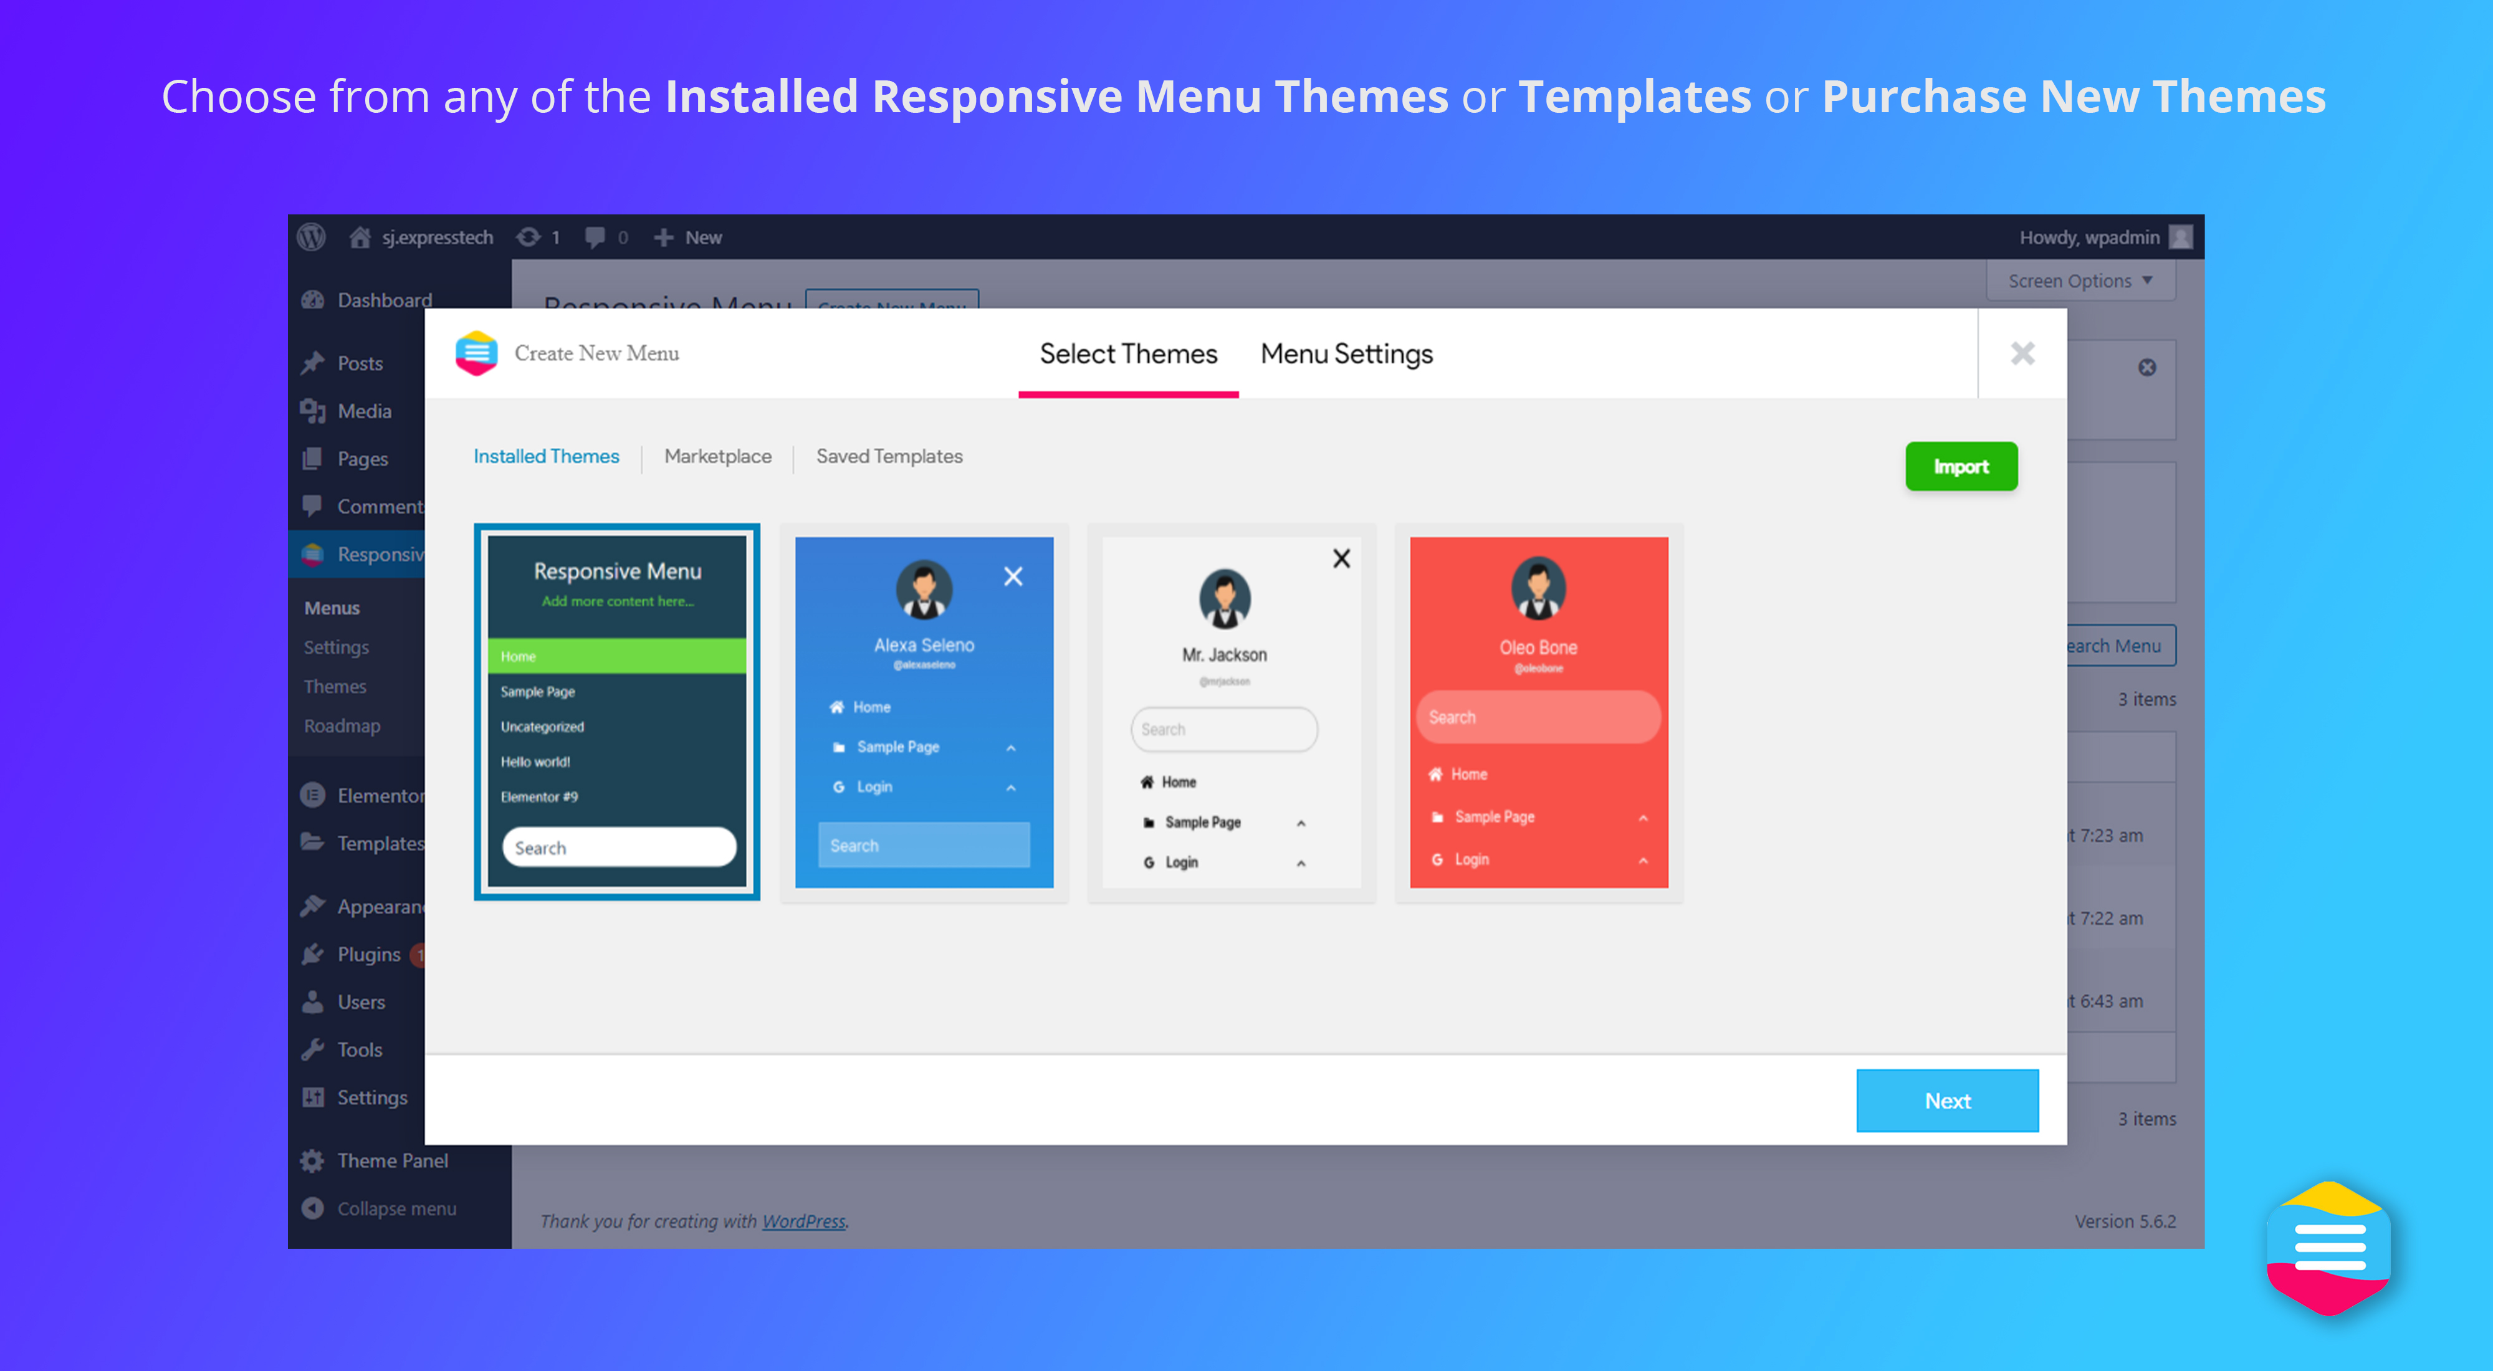Open the Menus submenu item

pos(332,608)
